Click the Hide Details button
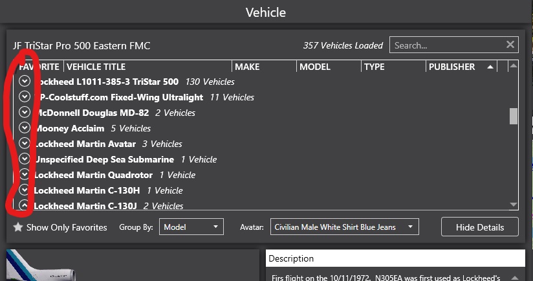 pyautogui.click(x=479, y=227)
